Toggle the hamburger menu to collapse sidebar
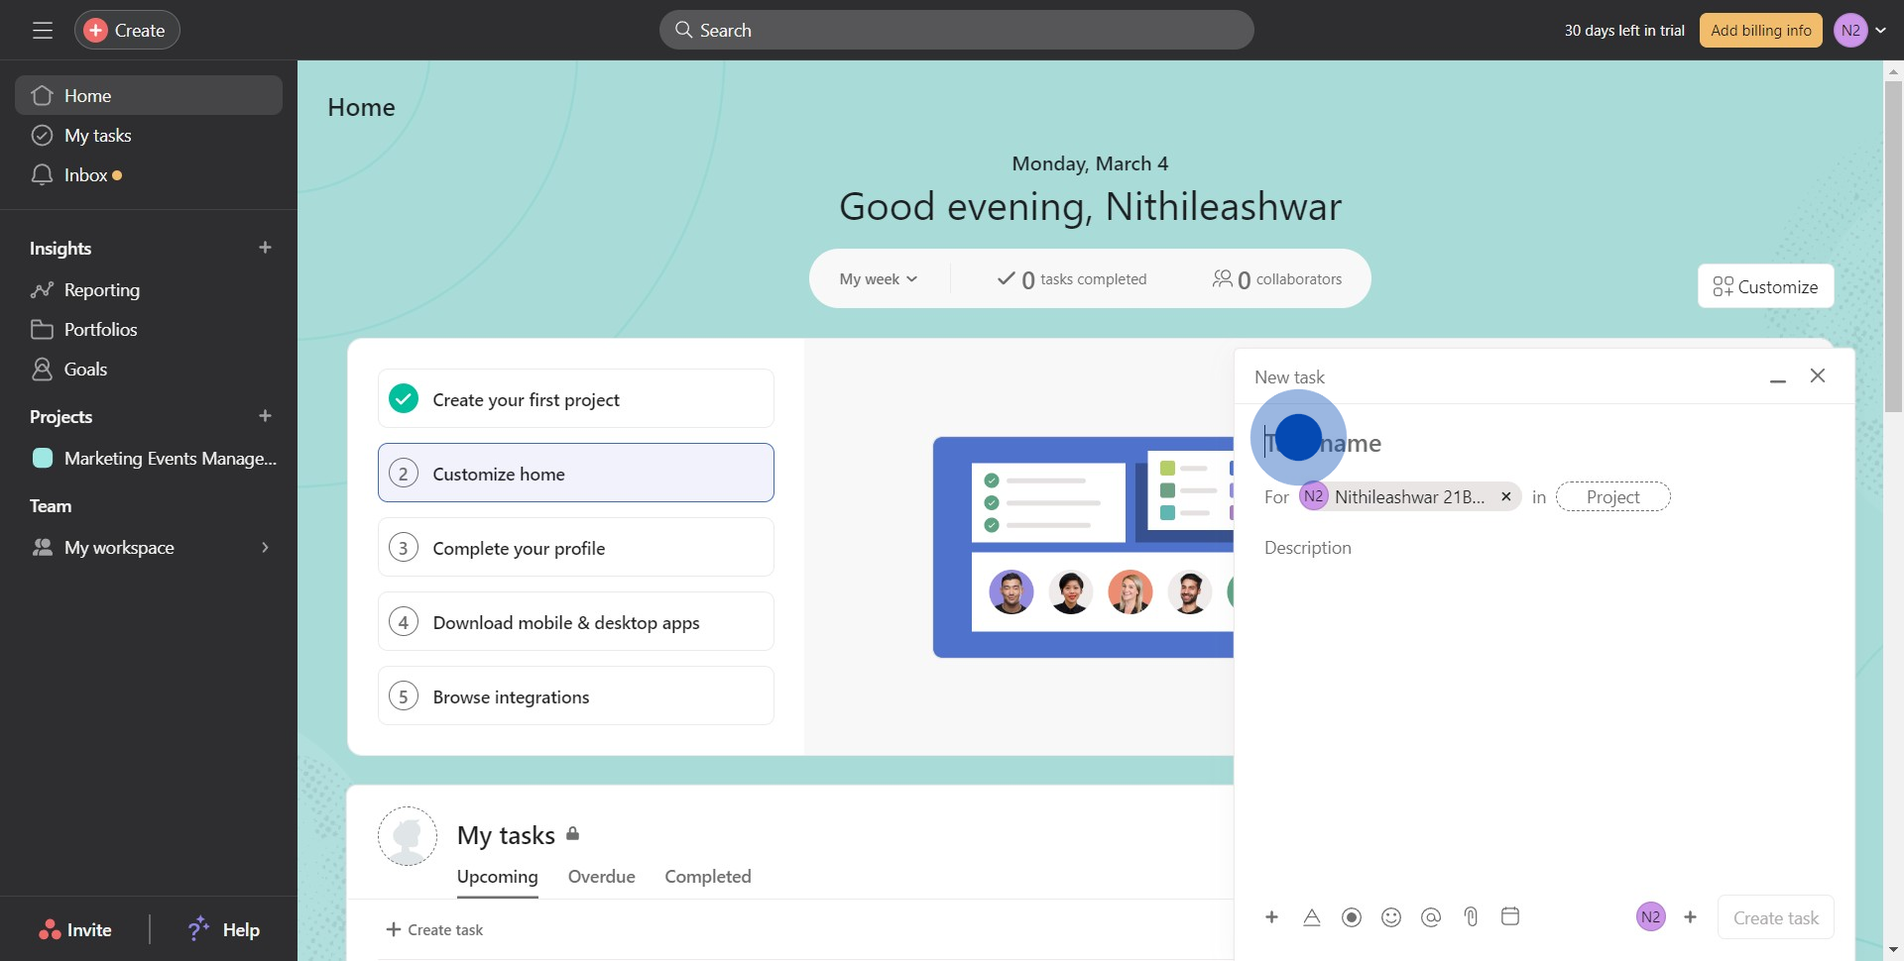1904x961 pixels. (43, 31)
